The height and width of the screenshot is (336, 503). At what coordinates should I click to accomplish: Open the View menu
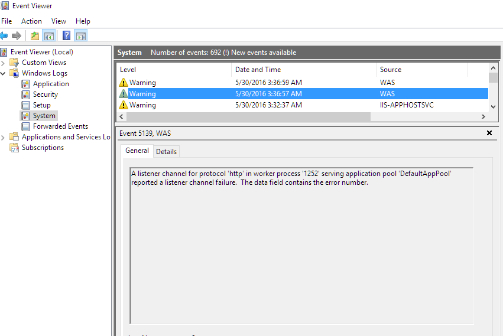pyautogui.click(x=59, y=21)
